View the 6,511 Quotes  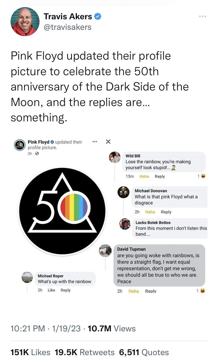tap(144, 352)
